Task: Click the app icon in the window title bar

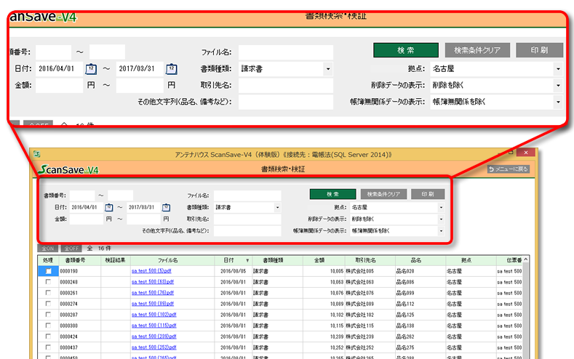Action: (x=36, y=155)
